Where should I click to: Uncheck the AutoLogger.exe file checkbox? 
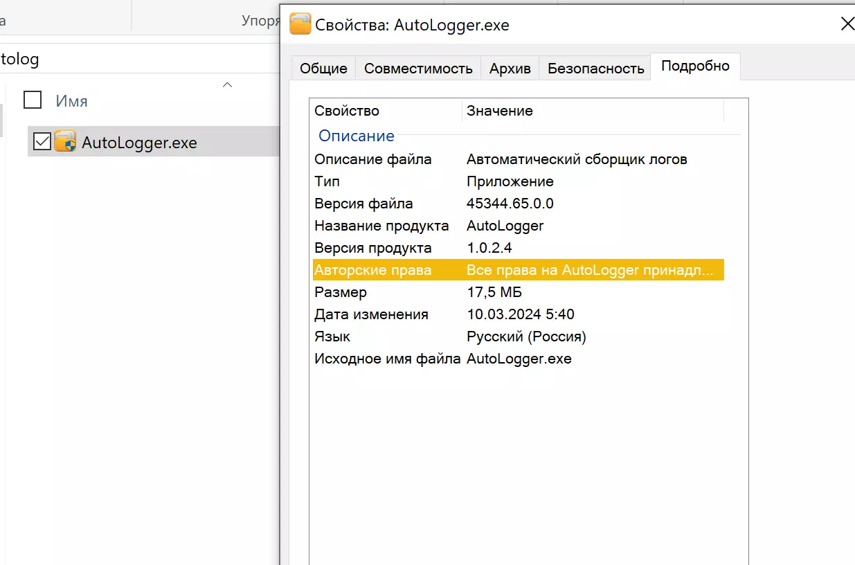(42, 142)
